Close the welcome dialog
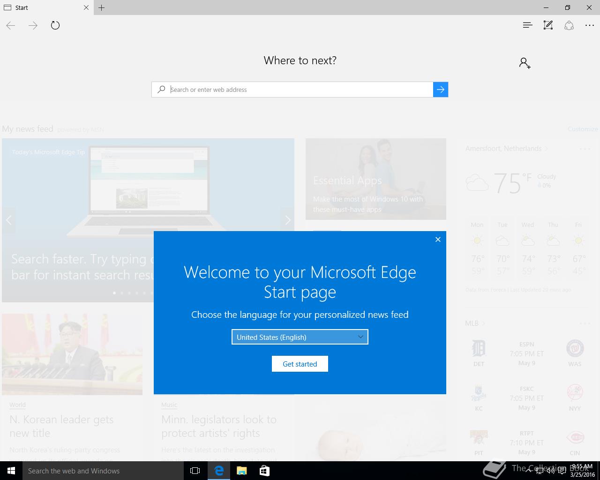This screenshot has height=480, width=600. [438, 240]
